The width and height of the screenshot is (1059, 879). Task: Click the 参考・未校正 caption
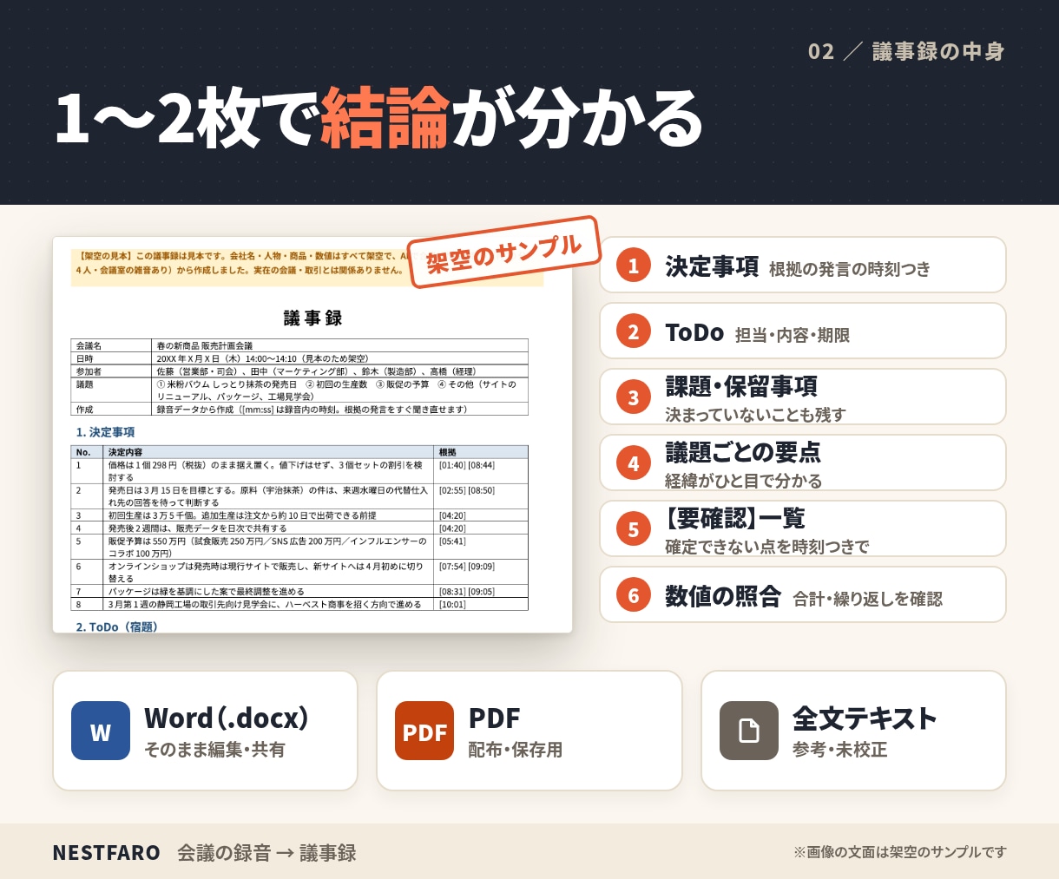click(839, 750)
